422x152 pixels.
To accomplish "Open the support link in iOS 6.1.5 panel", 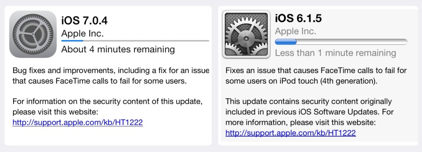I will (x=291, y=133).
